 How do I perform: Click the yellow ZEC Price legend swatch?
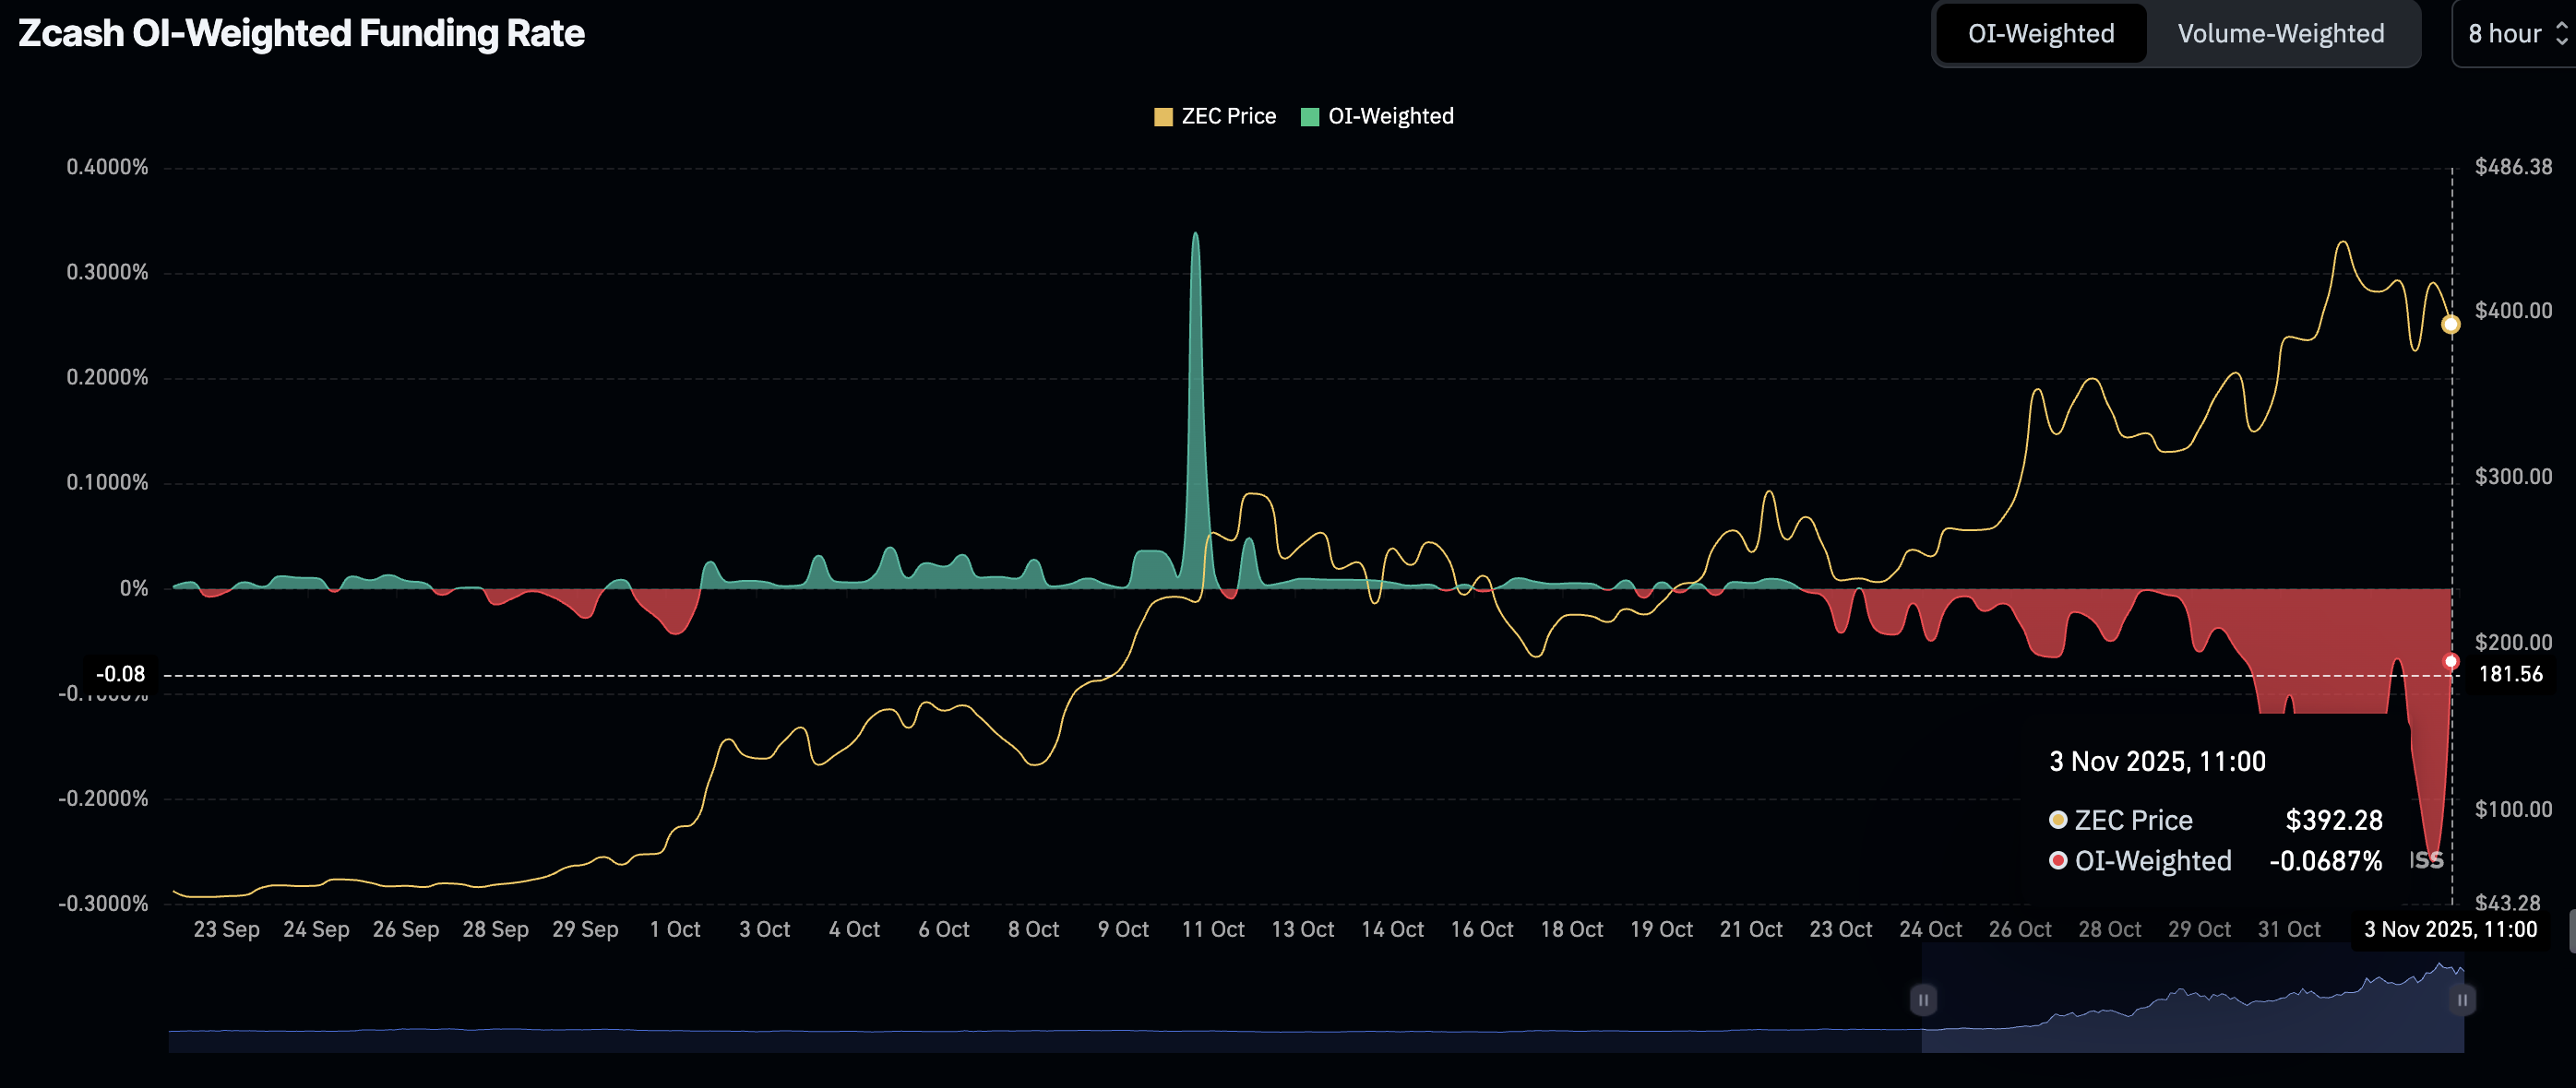tap(1163, 117)
